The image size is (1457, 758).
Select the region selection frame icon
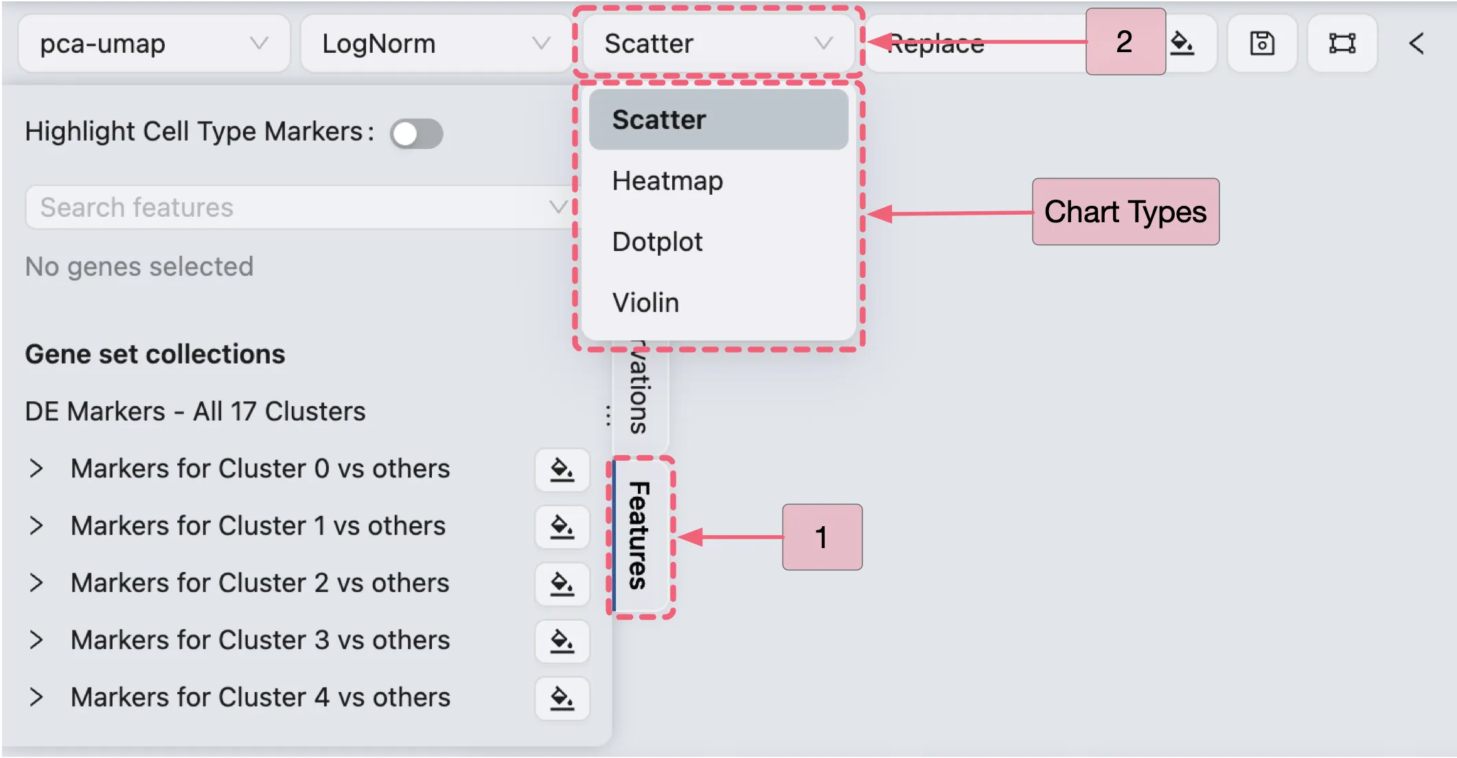click(1341, 43)
